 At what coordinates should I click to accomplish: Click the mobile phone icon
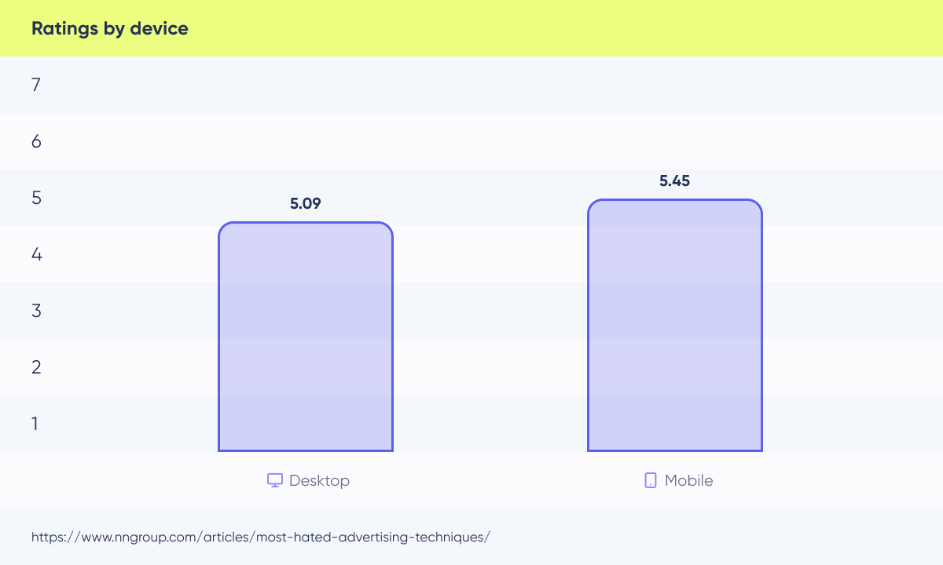(x=650, y=480)
